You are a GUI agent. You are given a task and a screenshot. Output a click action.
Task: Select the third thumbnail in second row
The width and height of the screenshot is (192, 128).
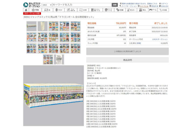click(54, 37)
